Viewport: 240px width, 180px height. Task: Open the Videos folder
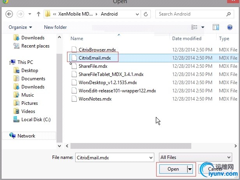pos(24,111)
